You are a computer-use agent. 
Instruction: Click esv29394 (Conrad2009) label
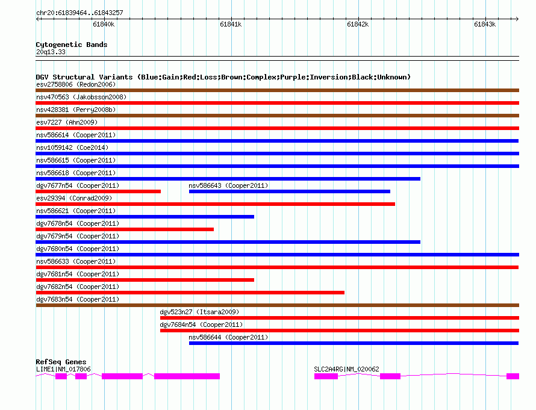point(74,198)
